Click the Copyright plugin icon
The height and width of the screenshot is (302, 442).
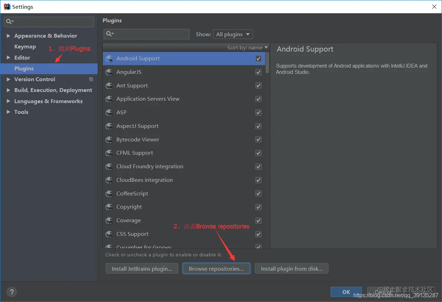[109, 207]
